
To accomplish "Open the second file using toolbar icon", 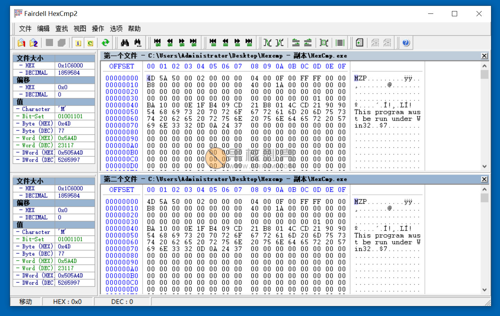I will tap(34, 43).
